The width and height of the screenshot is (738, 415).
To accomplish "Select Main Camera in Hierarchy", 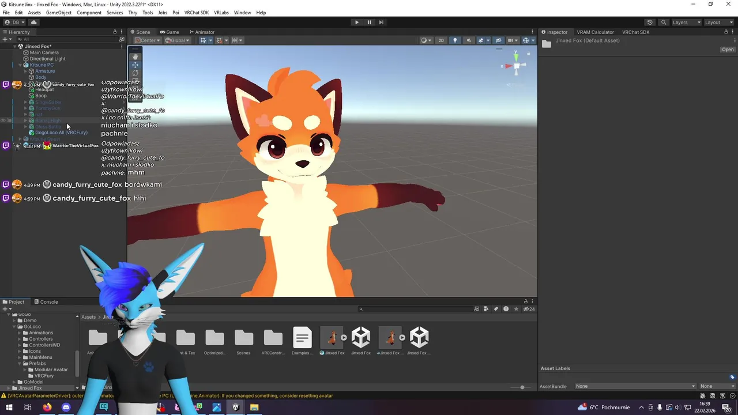I will tap(44, 52).
